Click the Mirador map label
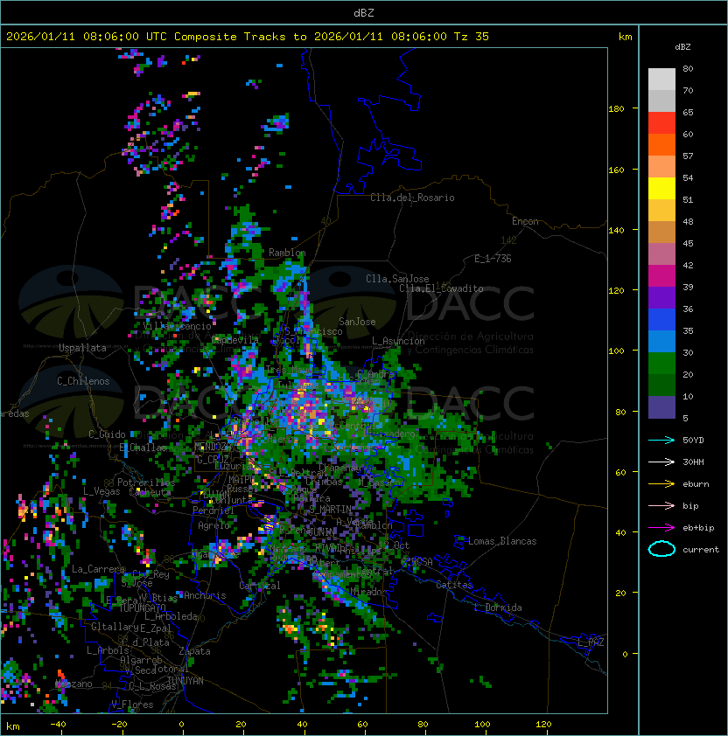728x736 pixels. click(367, 592)
